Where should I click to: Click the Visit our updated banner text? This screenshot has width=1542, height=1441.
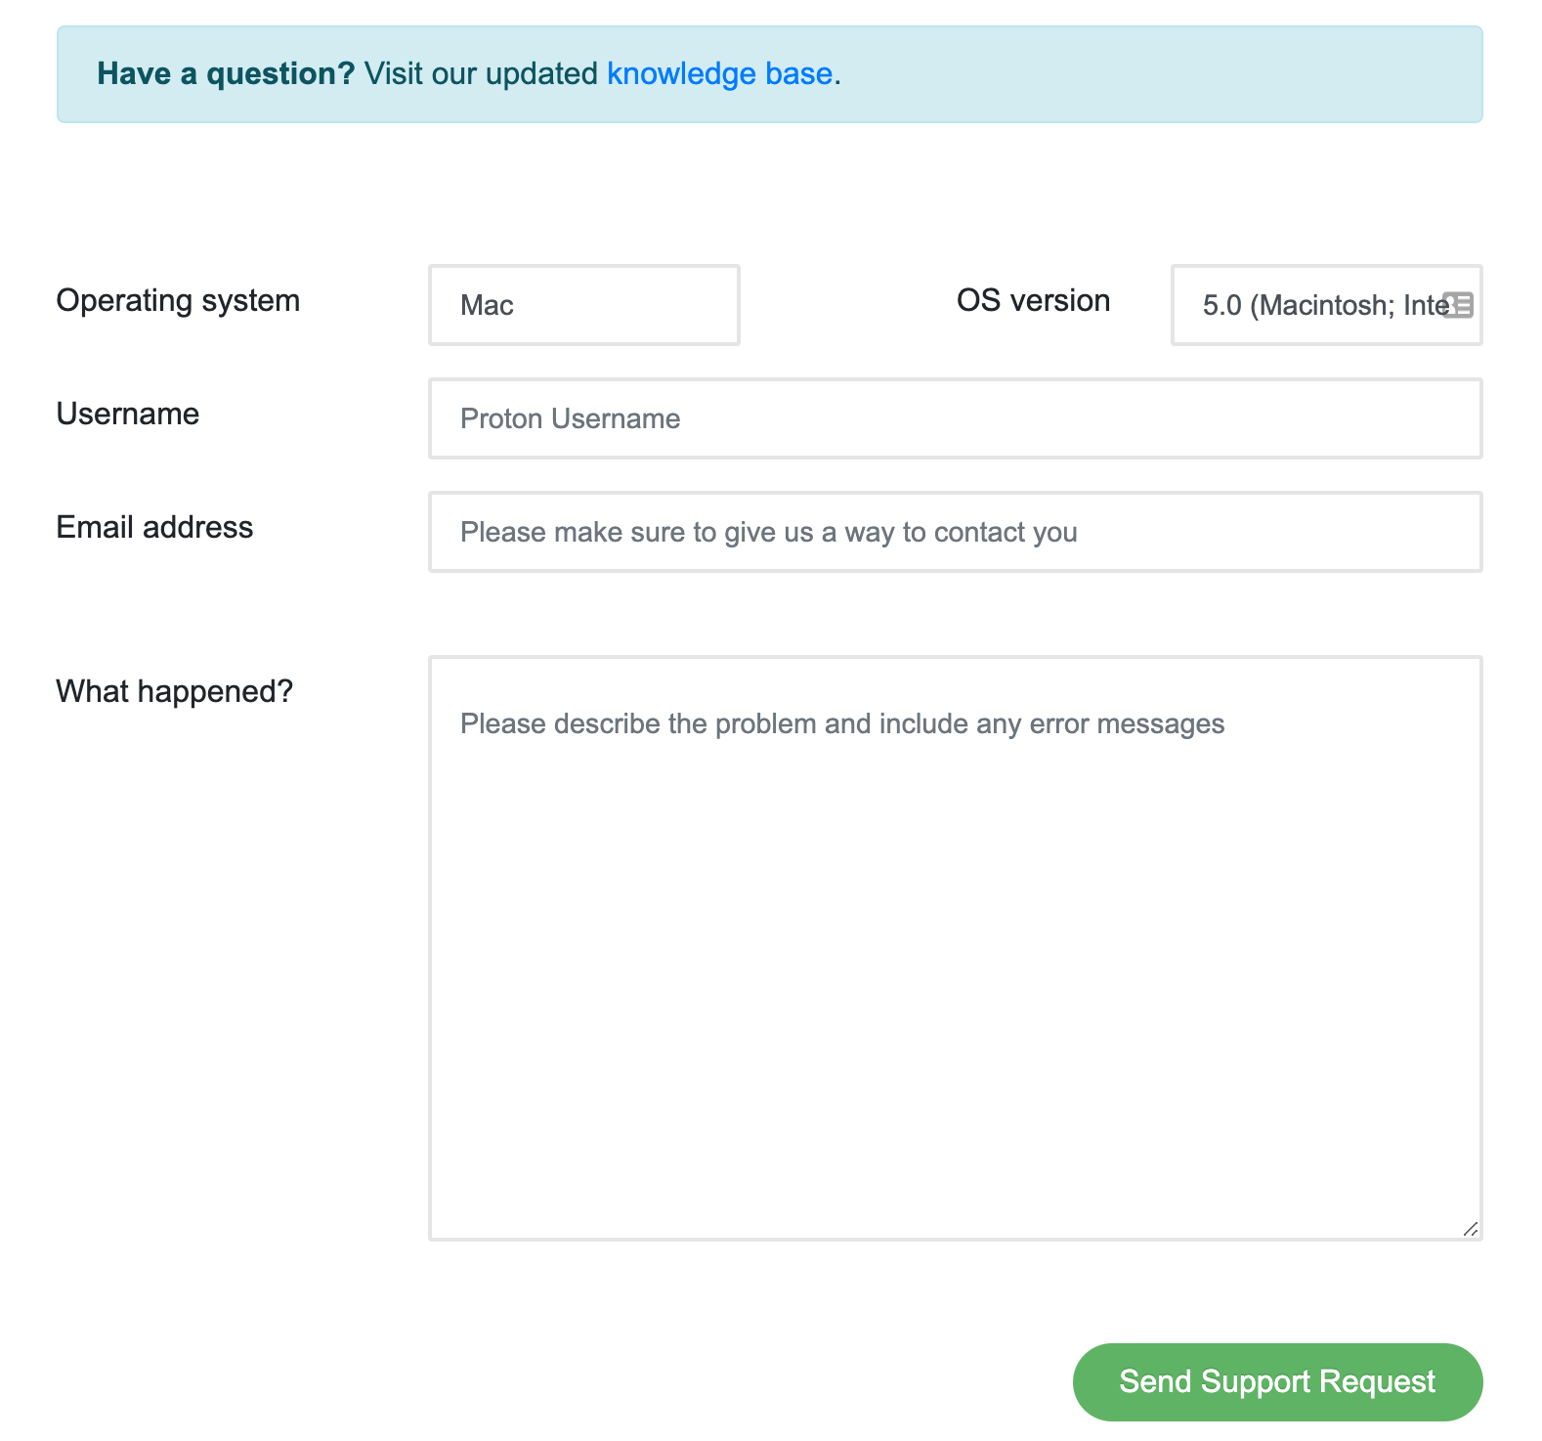pos(481,74)
